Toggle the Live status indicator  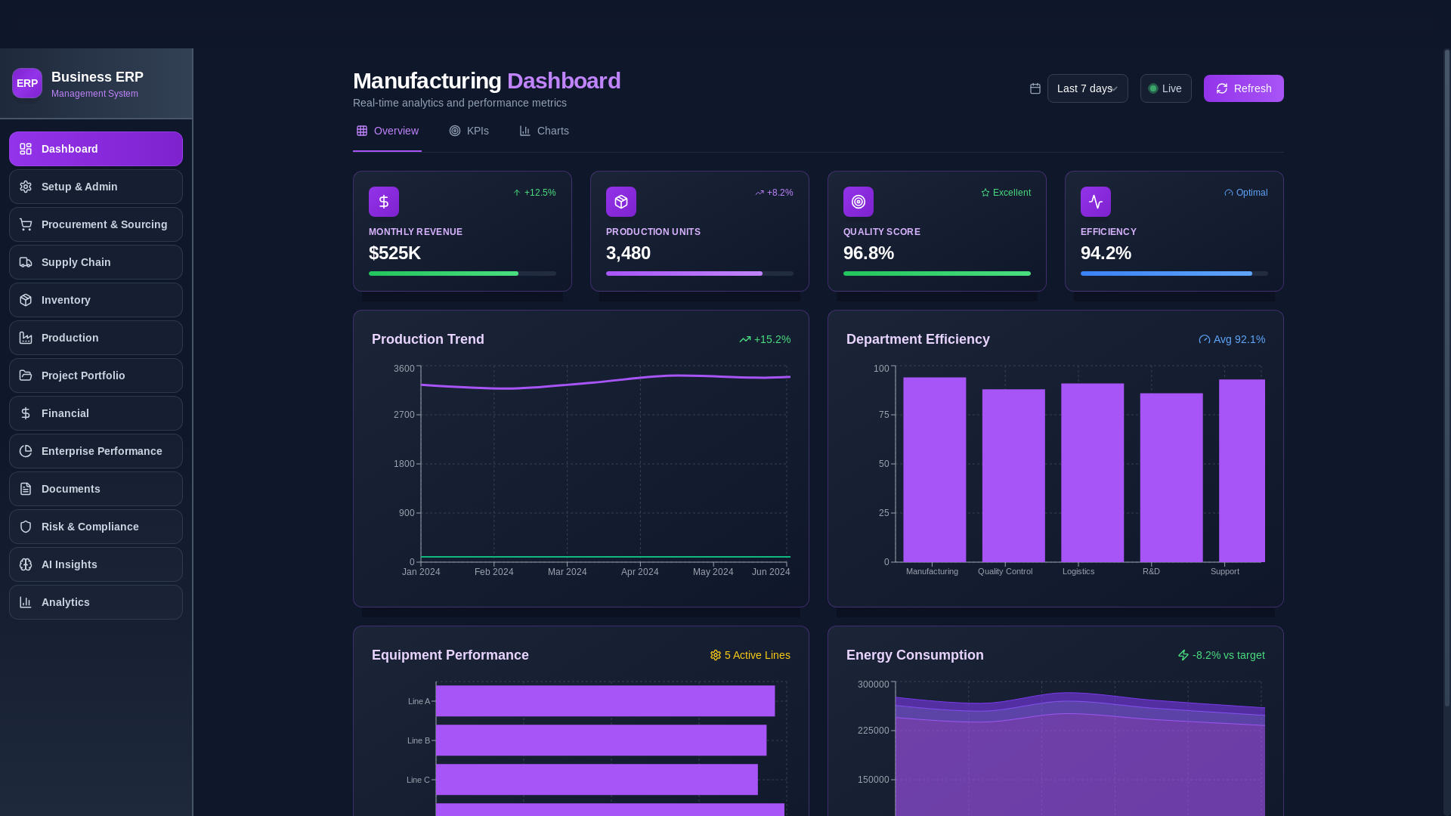1166,88
